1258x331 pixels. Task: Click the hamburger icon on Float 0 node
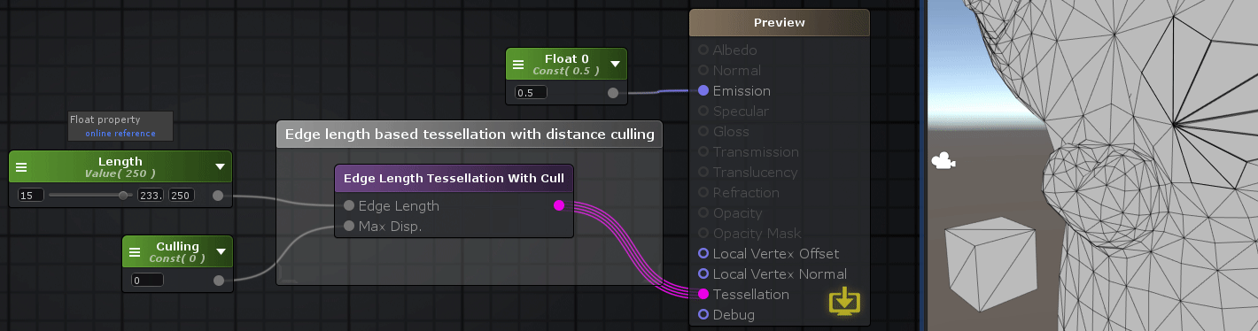pos(519,65)
